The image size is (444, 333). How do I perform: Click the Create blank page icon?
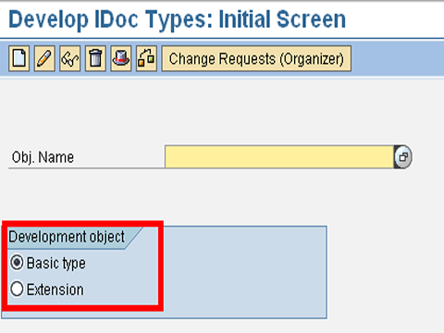pos(19,58)
